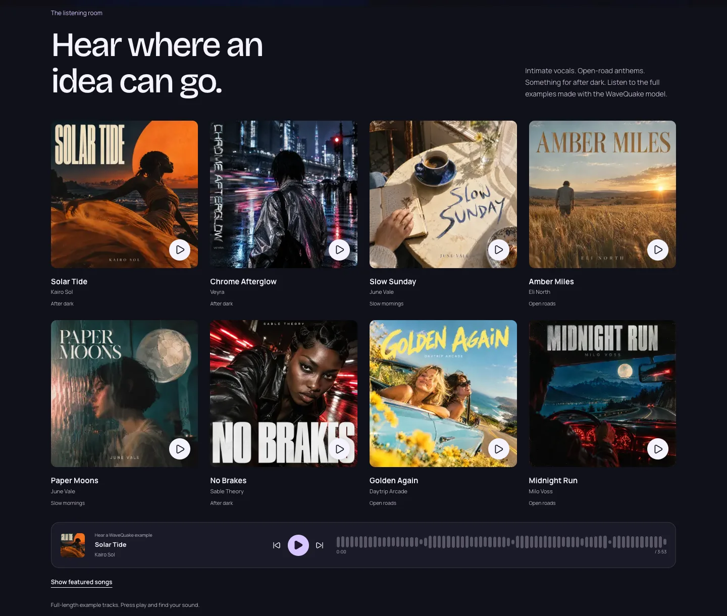Screen dimensions: 727x616
Task: Click the No Brakes cover artwork
Action: pos(284,393)
